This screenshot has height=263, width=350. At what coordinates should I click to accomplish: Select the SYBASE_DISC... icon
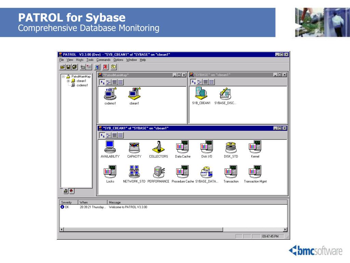(x=225, y=93)
